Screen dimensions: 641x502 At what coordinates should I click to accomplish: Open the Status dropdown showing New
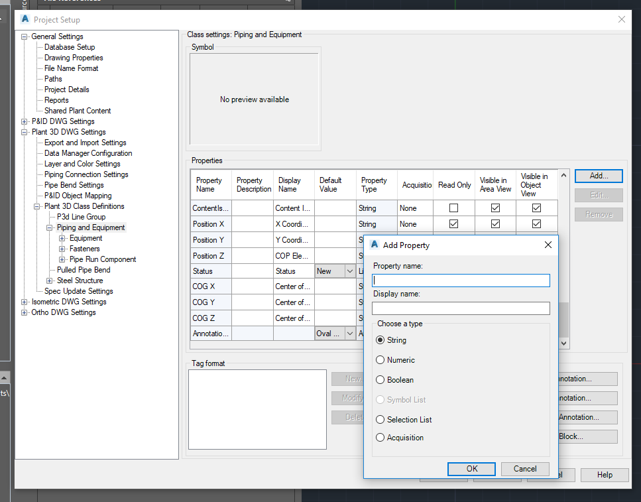click(349, 271)
